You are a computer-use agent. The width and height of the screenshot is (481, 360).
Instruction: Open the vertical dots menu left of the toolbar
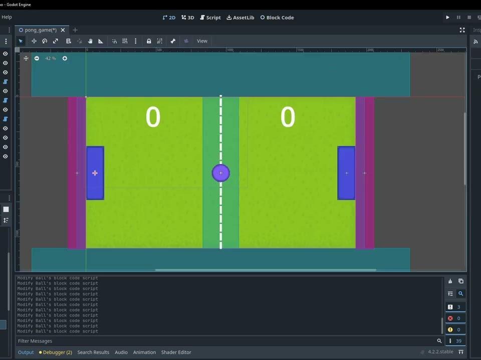point(6,41)
